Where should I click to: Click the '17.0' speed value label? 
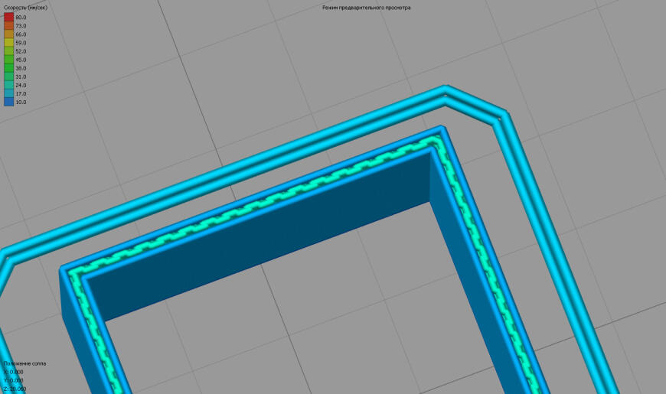[21, 94]
